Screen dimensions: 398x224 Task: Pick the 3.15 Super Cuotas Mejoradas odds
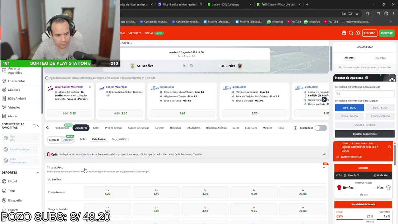click(69, 113)
